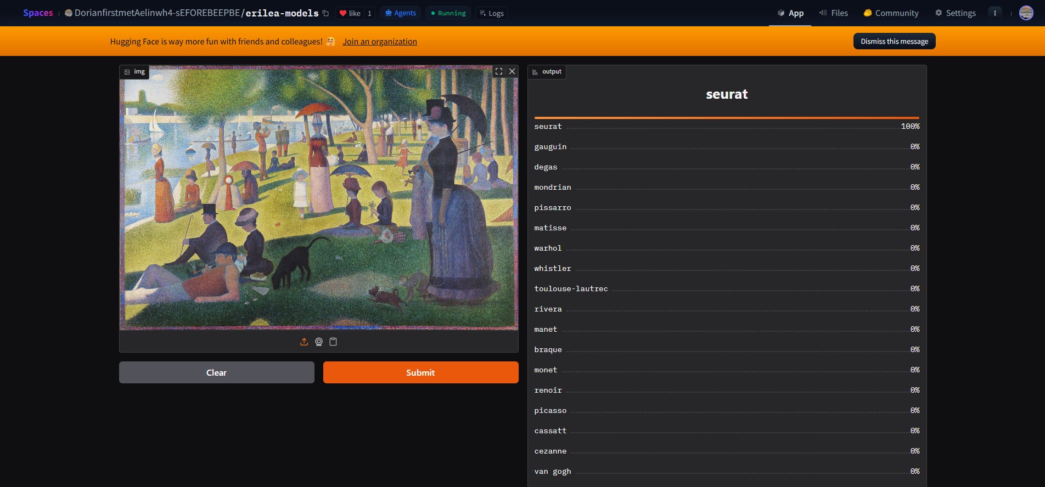Select the clipboard paste source icon

tap(333, 342)
